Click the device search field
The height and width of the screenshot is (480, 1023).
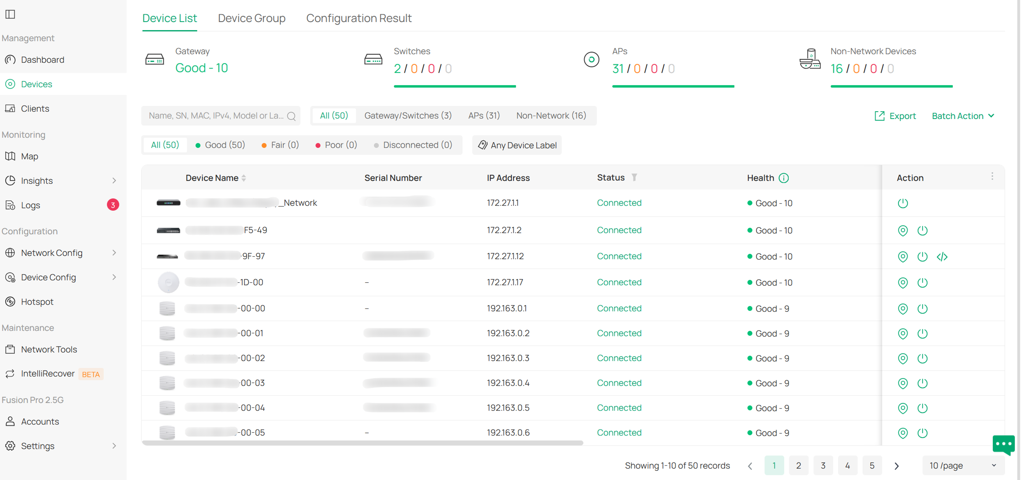[221, 116]
